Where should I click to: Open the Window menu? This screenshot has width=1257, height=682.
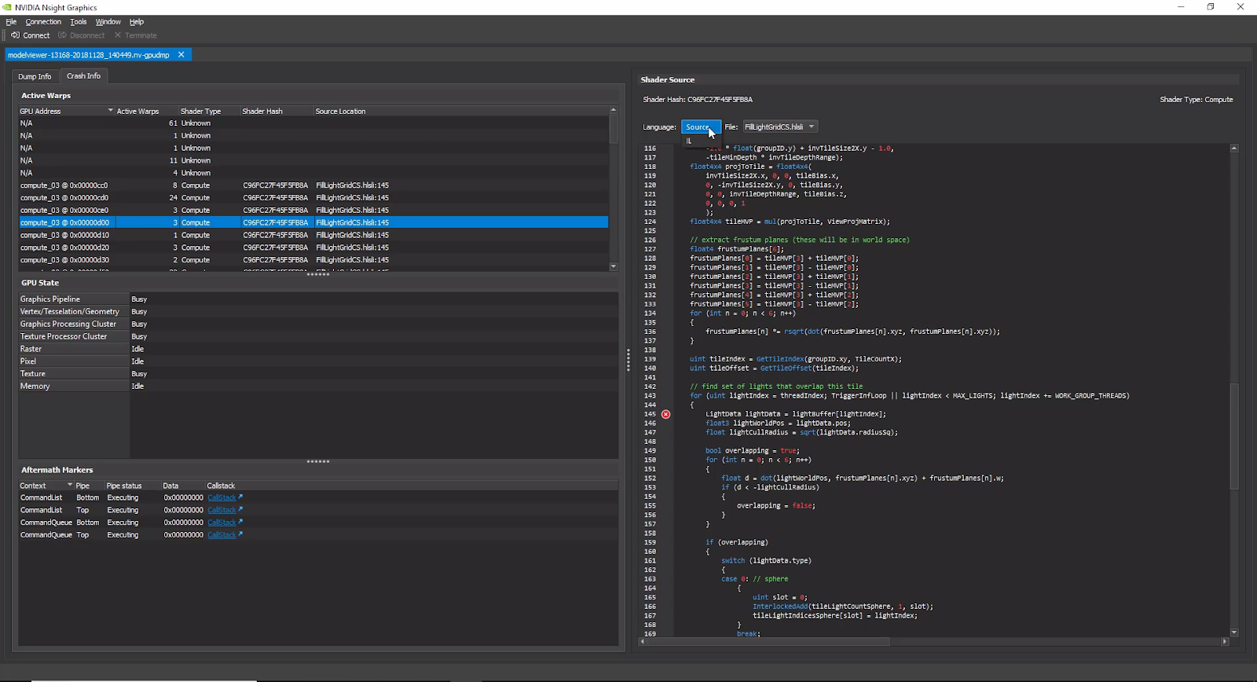tap(108, 22)
